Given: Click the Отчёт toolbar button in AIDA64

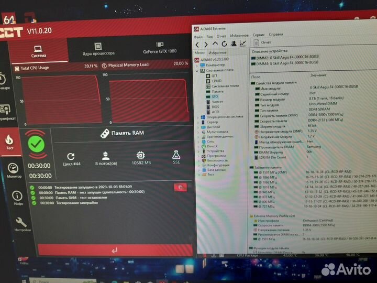Looking at the screenshot, I should 262,43.
